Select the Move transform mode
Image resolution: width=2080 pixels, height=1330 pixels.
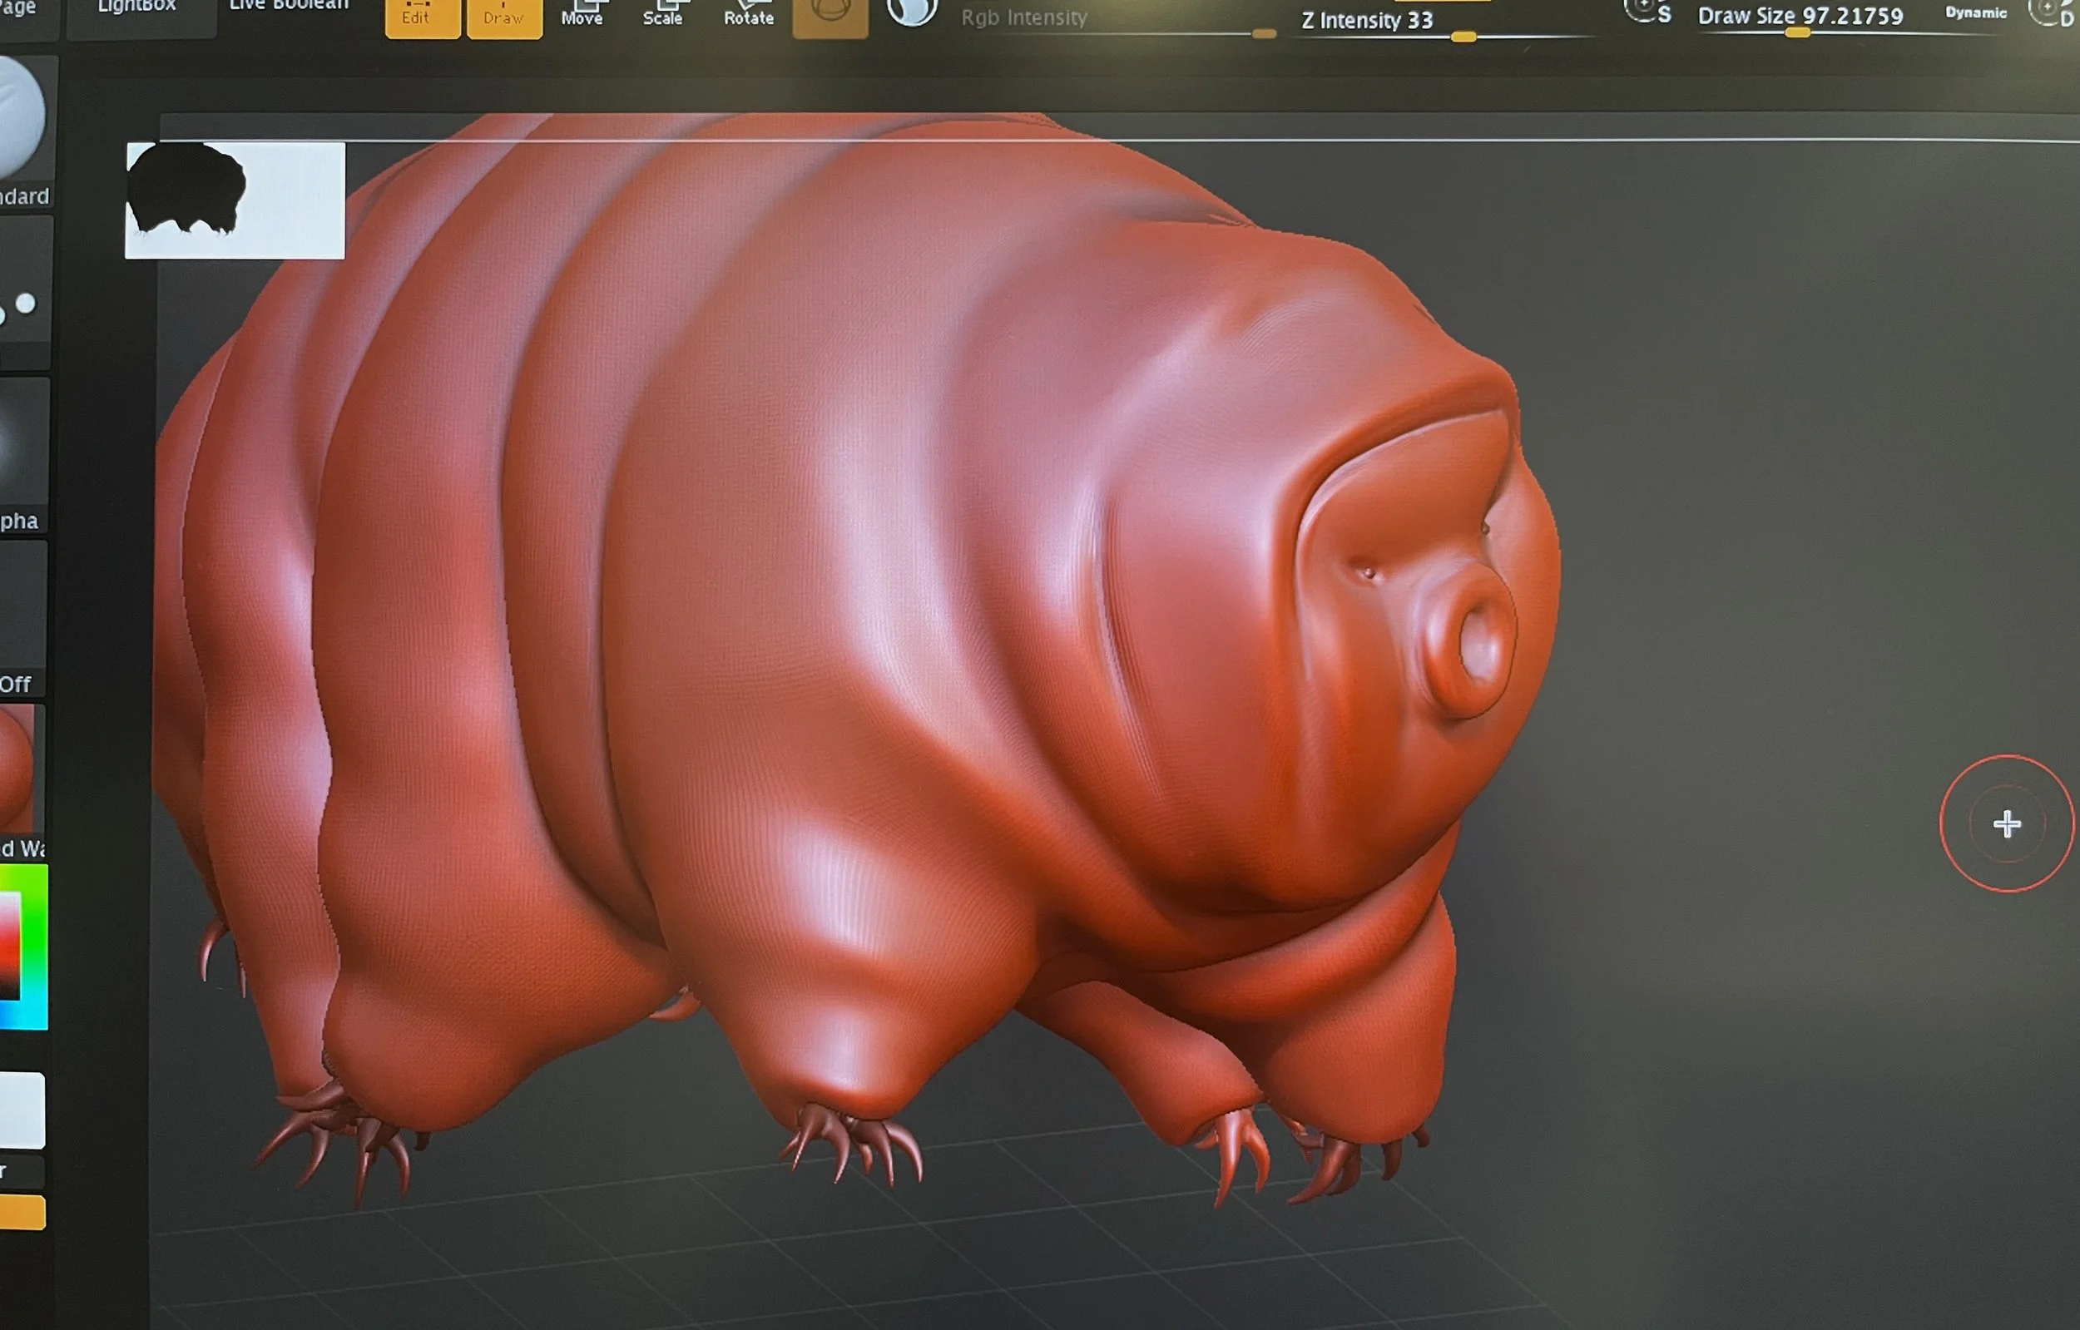(582, 16)
